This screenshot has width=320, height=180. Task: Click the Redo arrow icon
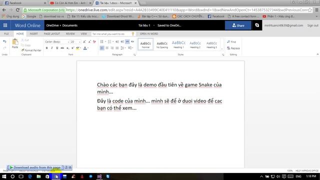4,48
